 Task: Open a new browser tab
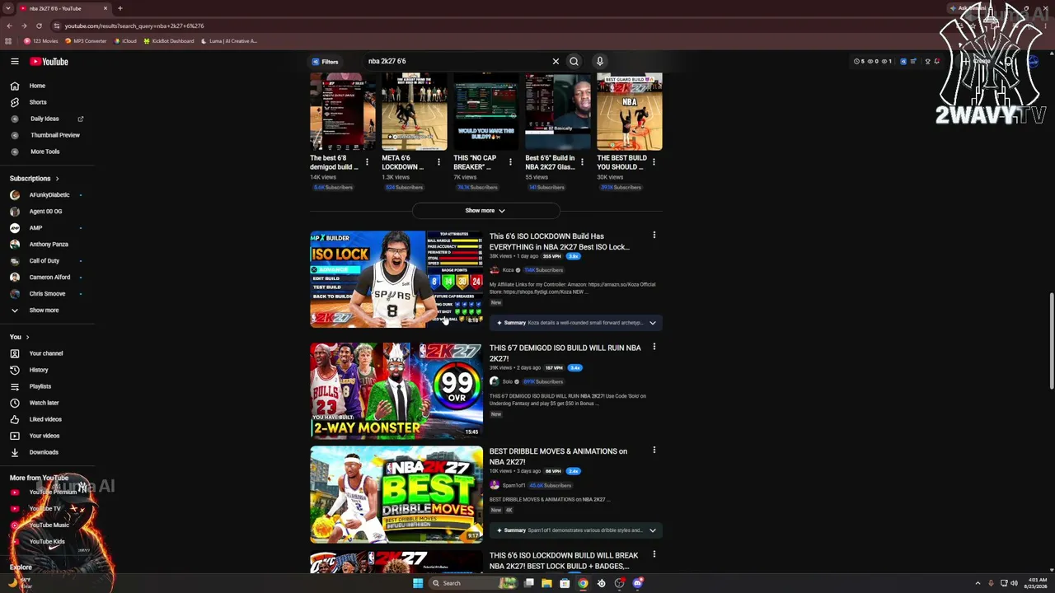coord(120,8)
